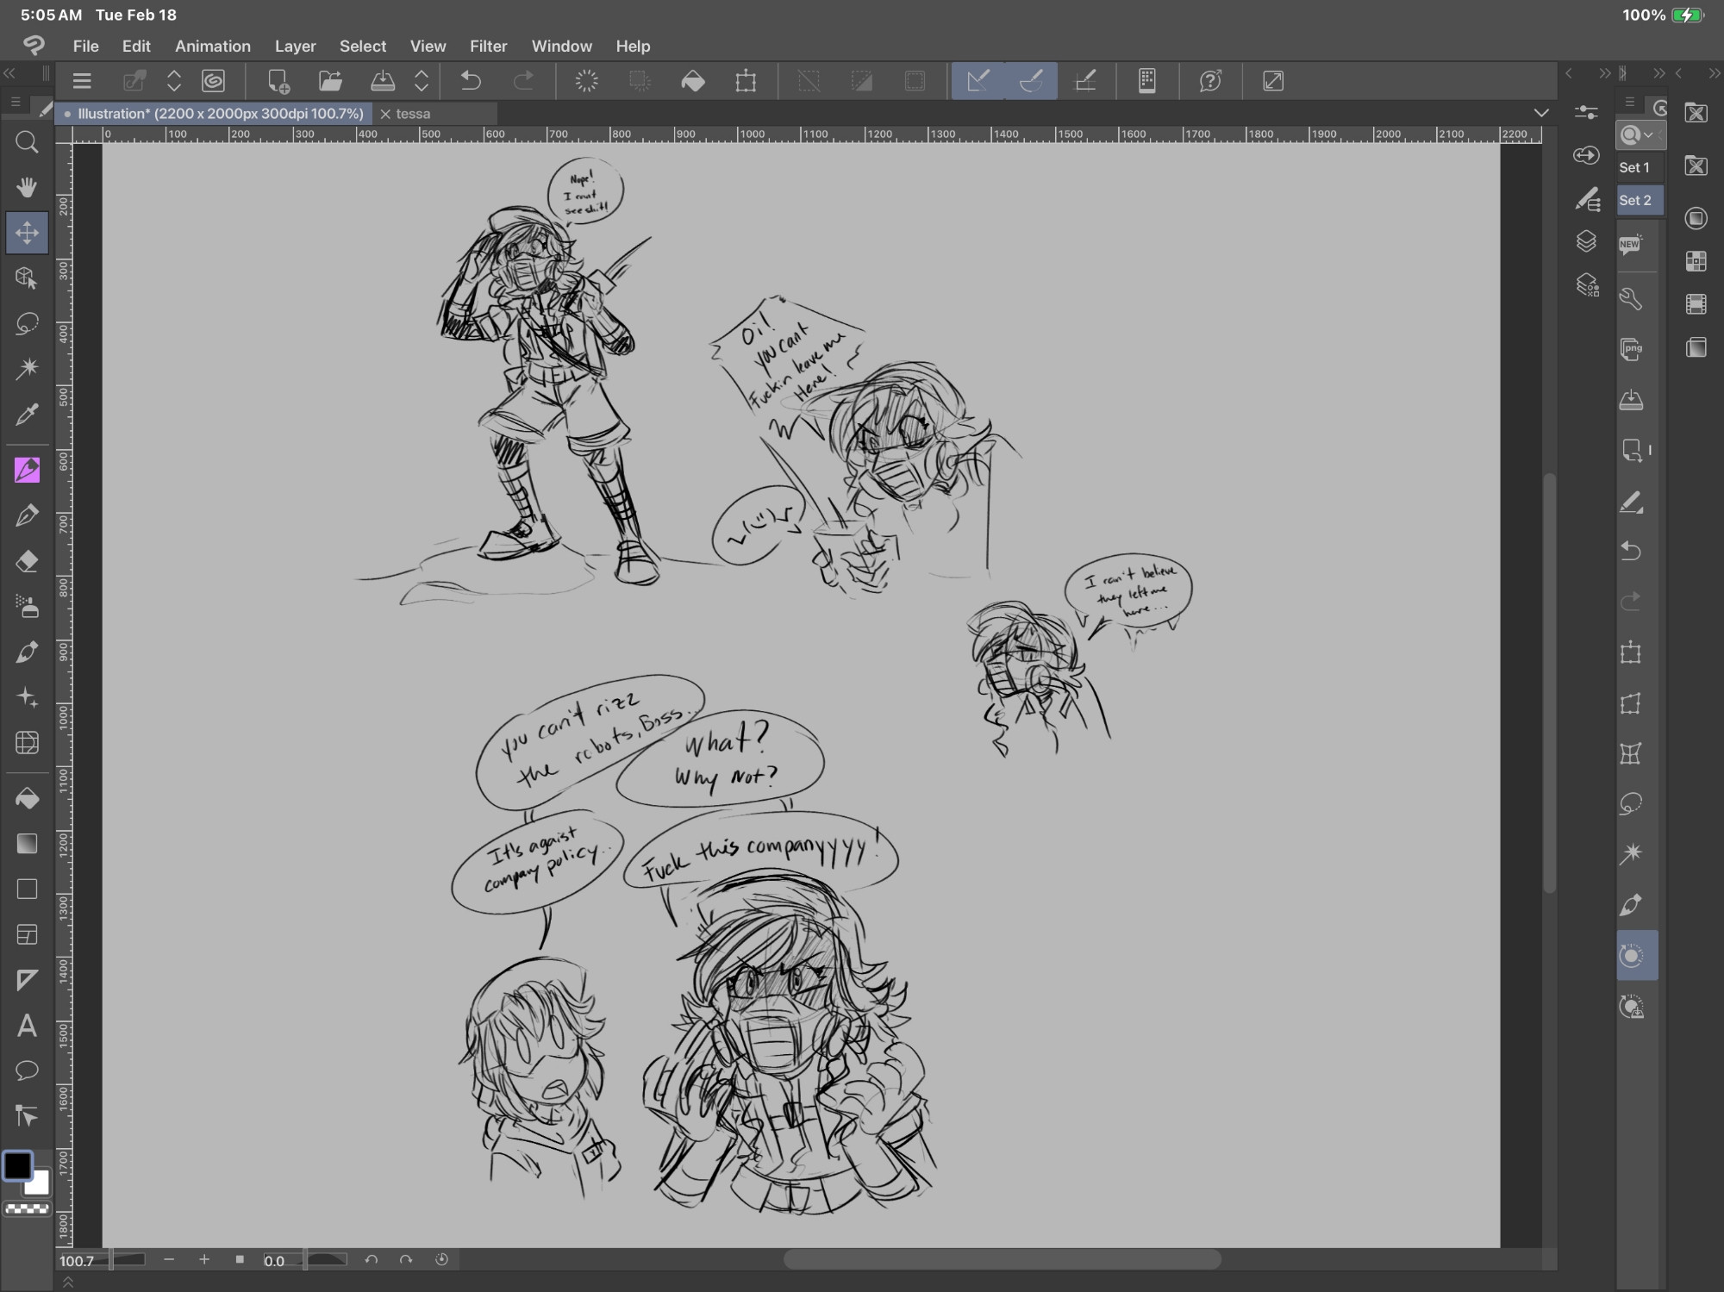
Task: Open the quick access set dropdown
Action: coord(1639,135)
